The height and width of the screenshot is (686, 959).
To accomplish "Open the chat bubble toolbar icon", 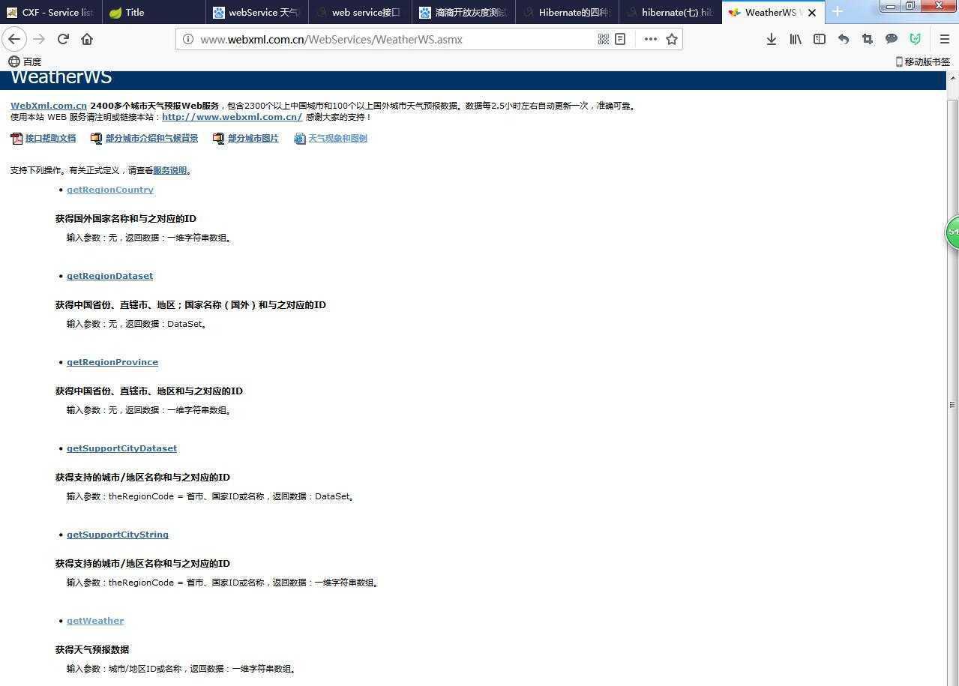I will pos(891,39).
